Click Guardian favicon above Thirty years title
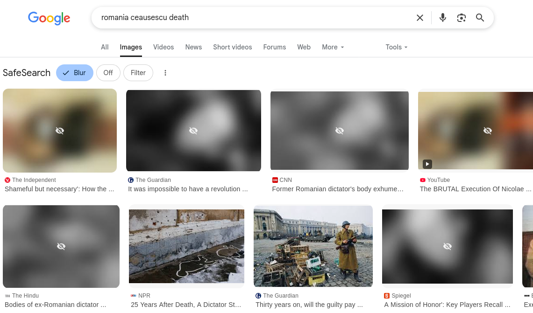This screenshot has height=313, width=533. click(x=258, y=296)
